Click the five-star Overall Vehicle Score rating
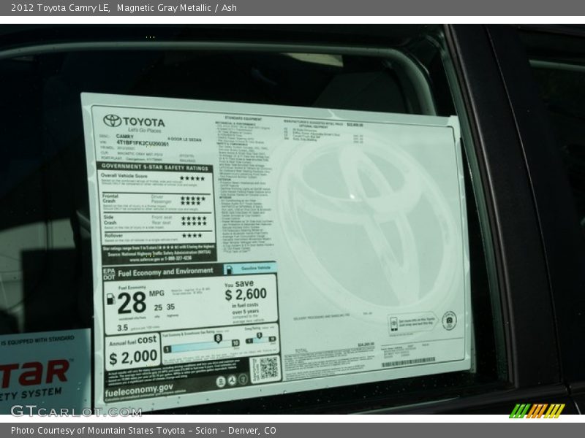This screenshot has height=438, width=585. point(192,178)
